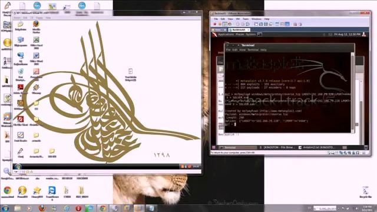Open Help menu in VMware Workstation
Screen dimensions: 377x212
coord(267,19)
